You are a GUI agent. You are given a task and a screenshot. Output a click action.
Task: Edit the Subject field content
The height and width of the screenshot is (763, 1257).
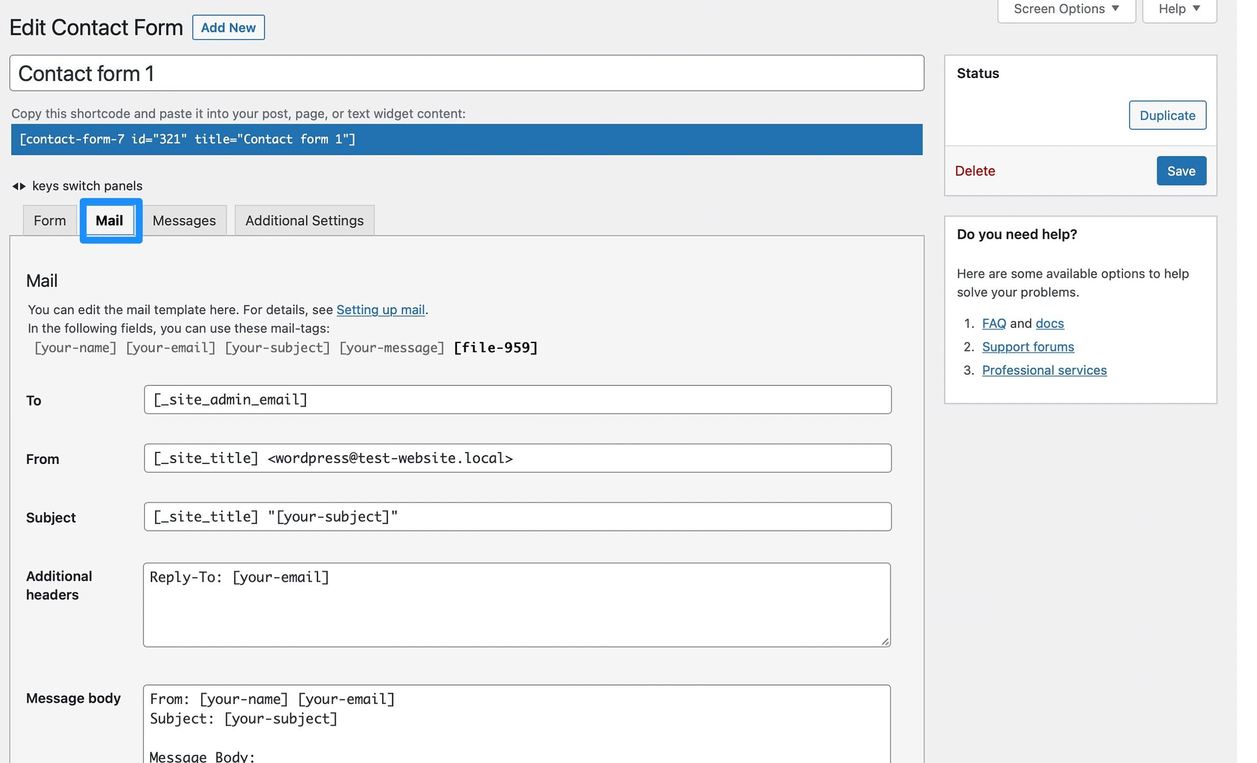[517, 515]
